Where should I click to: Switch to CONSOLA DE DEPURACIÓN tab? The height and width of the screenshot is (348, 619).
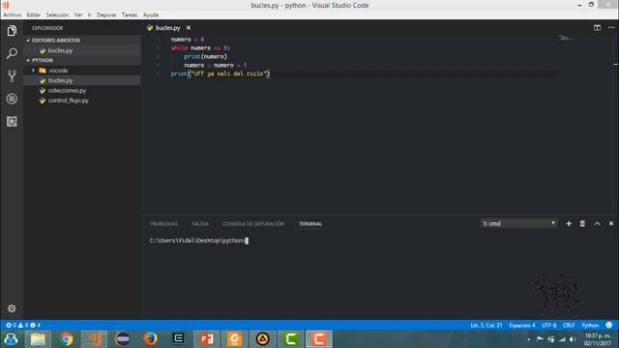pyautogui.click(x=253, y=223)
